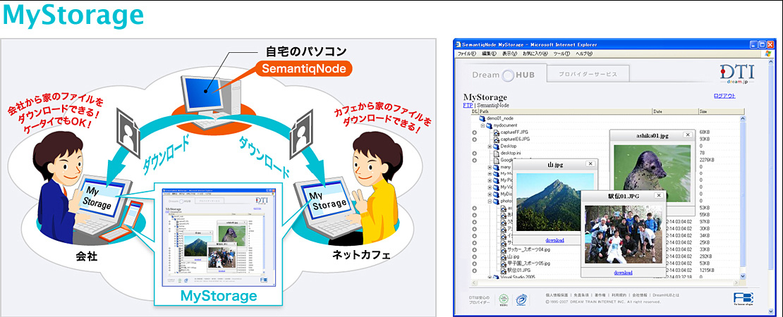Click download link under 山.jpg preview
Viewport: 783px width, 317px height.
coord(554,240)
